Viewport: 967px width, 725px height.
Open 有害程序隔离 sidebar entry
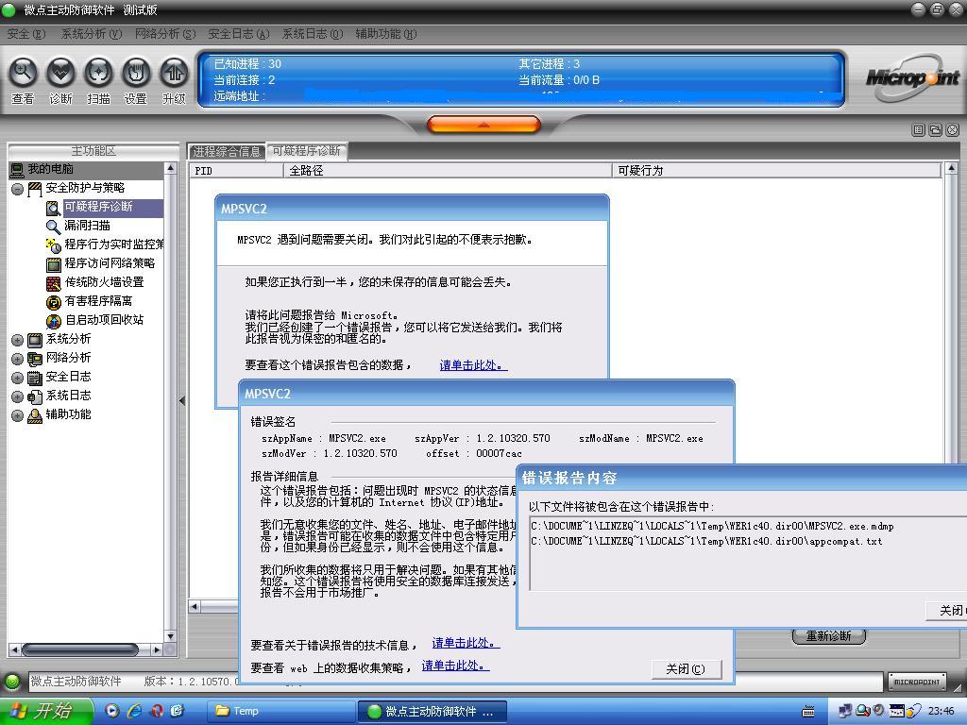(x=98, y=301)
